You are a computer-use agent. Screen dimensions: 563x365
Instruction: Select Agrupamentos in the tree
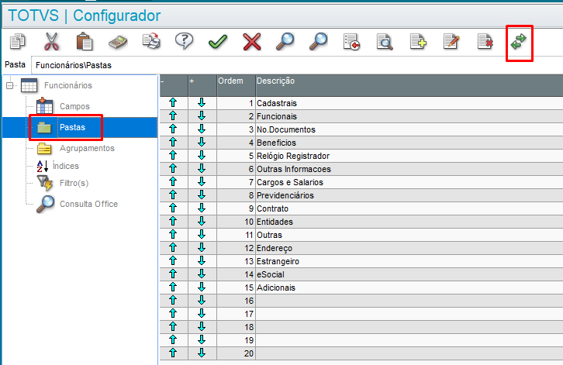click(87, 148)
